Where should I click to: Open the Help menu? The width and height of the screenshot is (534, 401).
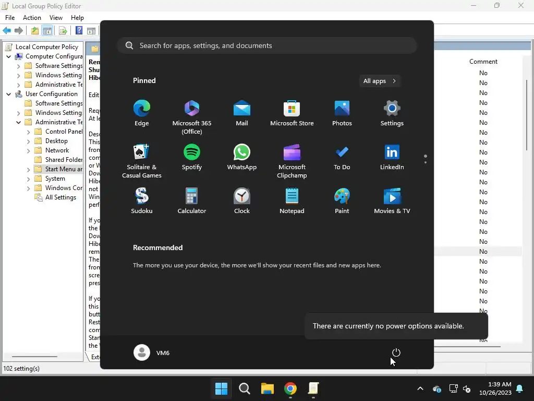[x=77, y=18]
